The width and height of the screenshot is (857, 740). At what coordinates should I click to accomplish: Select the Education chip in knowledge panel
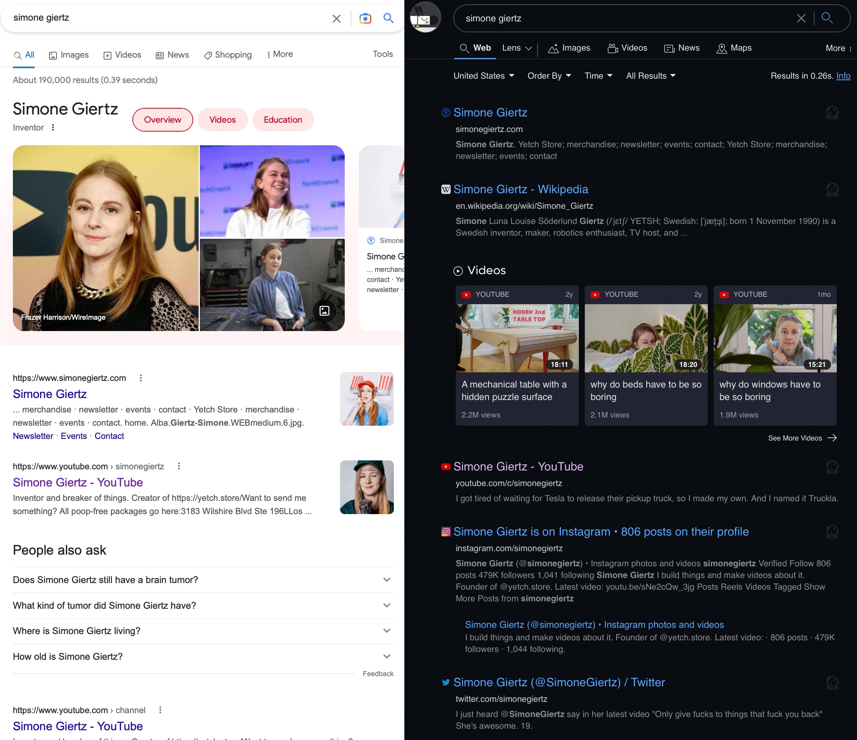coord(283,120)
